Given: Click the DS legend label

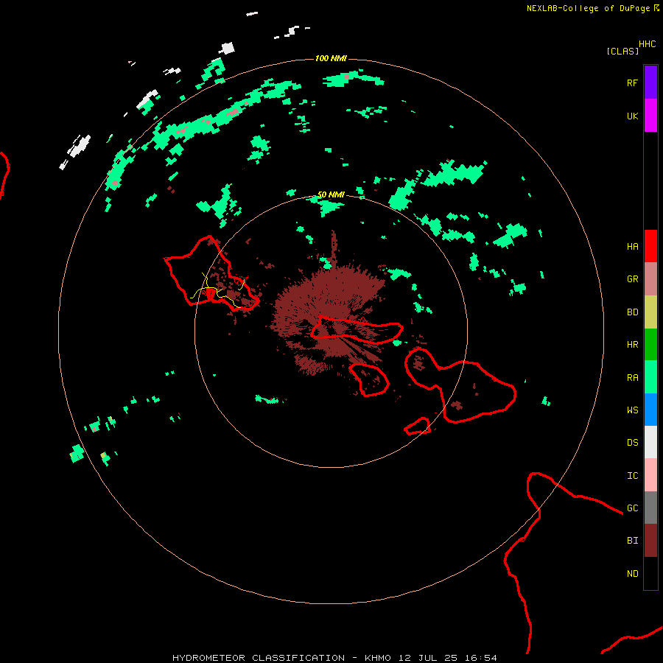Looking at the screenshot, I should 632,443.
